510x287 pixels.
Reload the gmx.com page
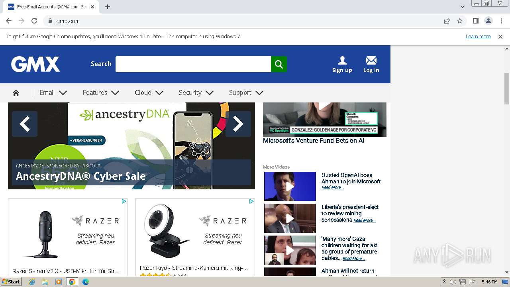pyautogui.click(x=34, y=21)
